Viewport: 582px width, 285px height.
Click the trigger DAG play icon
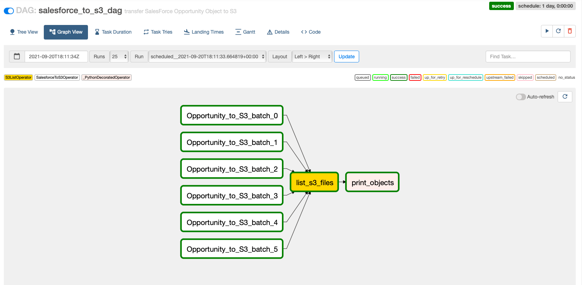pos(547,31)
